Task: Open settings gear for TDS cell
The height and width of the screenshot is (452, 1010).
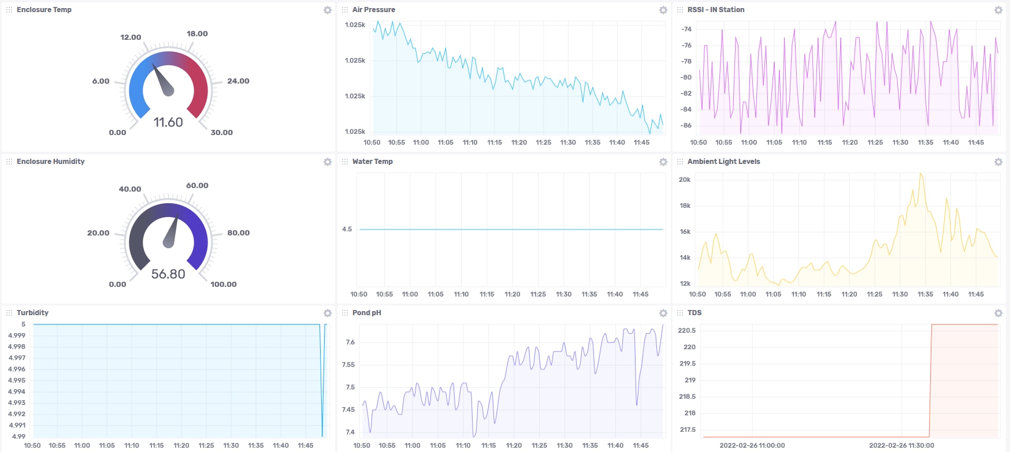Action: [998, 313]
